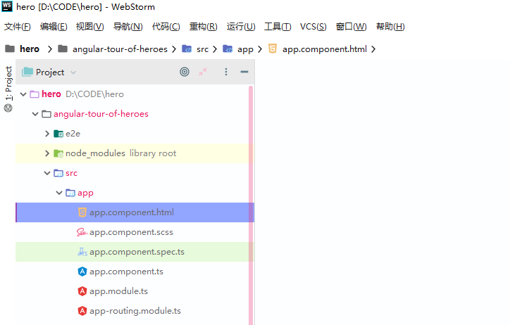Viewport: 510px width, 325px height.
Task: Click hero in the breadcrumb bar
Action: pyautogui.click(x=30, y=49)
